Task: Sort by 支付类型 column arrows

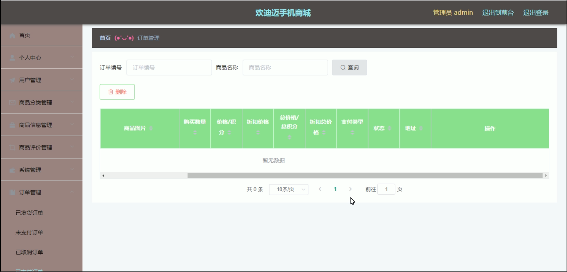Action: (x=352, y=133)
